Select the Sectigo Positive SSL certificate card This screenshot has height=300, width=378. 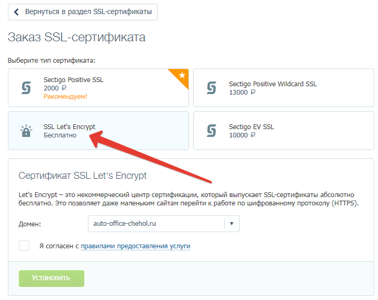click(x=98, y=88)
